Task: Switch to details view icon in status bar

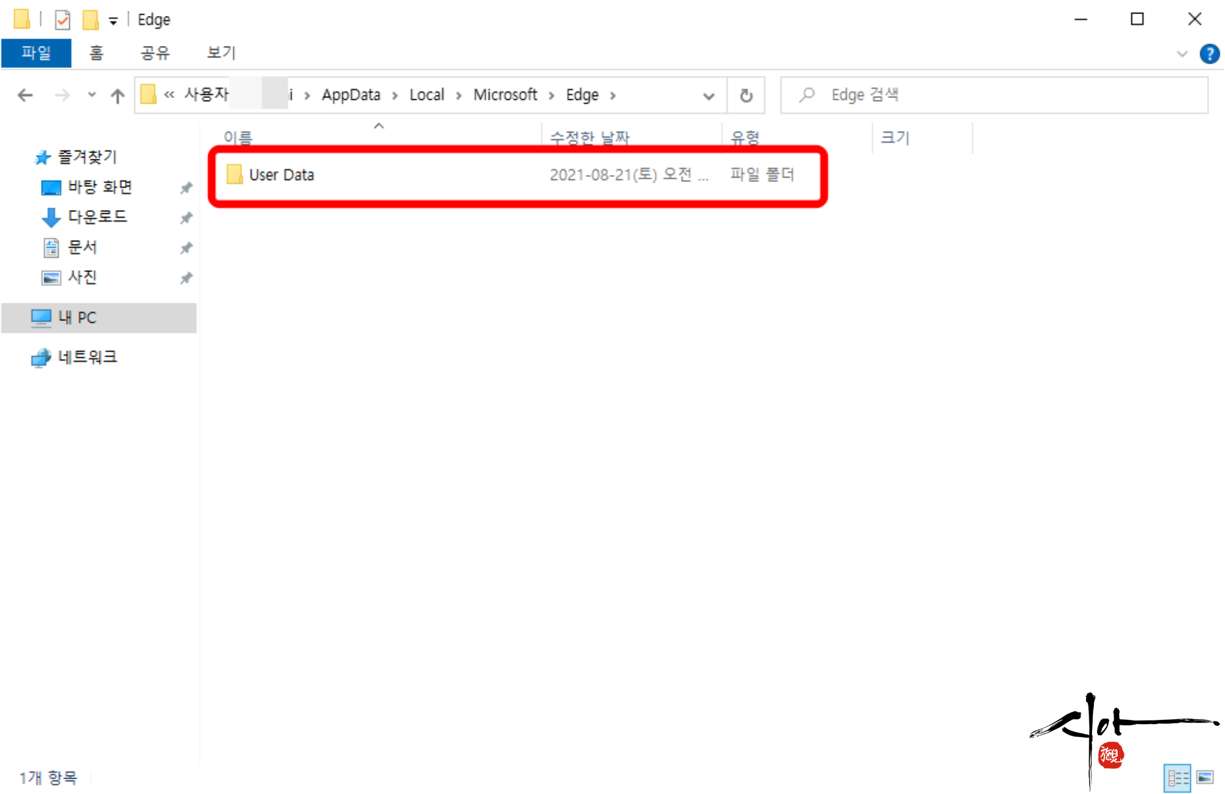Action: 1177,777
